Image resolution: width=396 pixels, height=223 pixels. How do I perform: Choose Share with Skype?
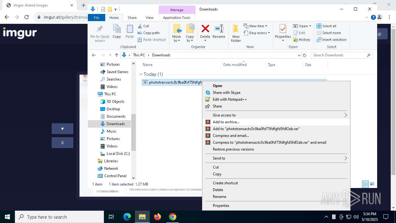(276, 93)
